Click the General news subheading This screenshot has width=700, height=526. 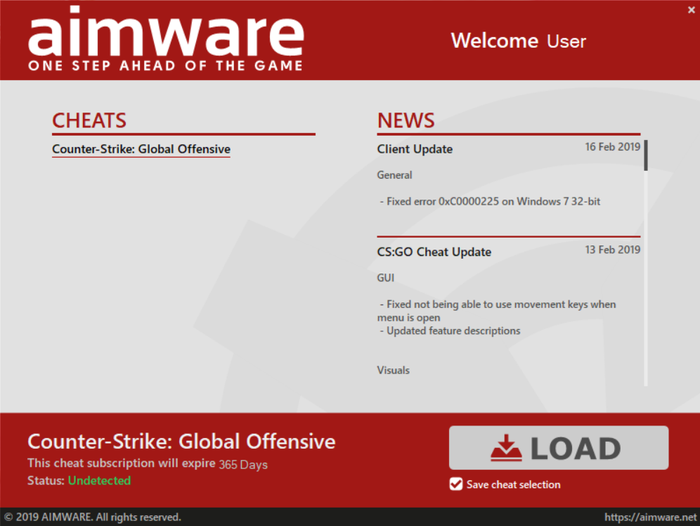pyautogui.click(x=395, y=175)
